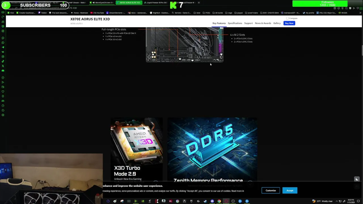Image resolution: width=363 pixels, height=204 pixels.
Task: Open the Kick bookmark
Action: tap(11, 13)
